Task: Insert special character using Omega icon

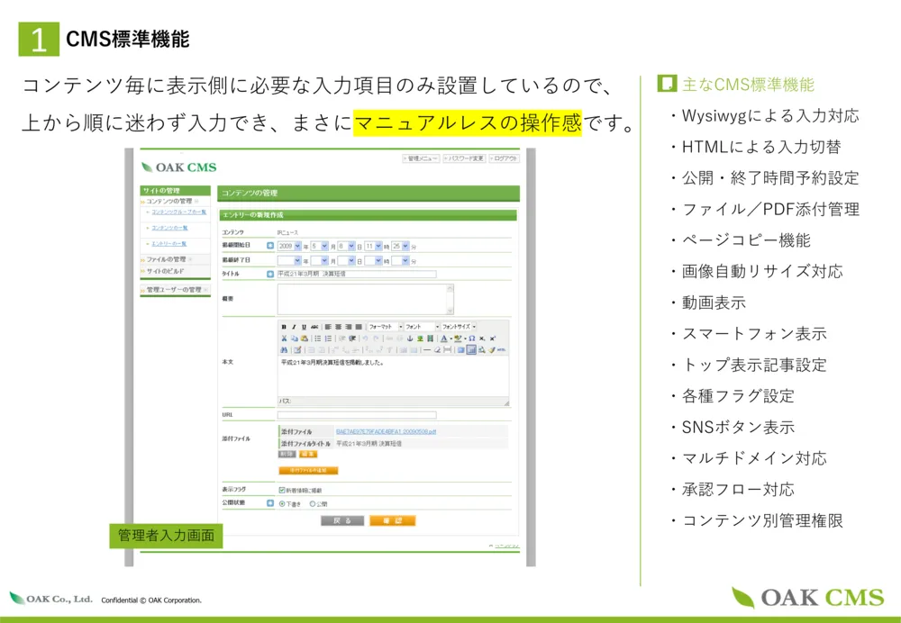Action: point(471,339)
